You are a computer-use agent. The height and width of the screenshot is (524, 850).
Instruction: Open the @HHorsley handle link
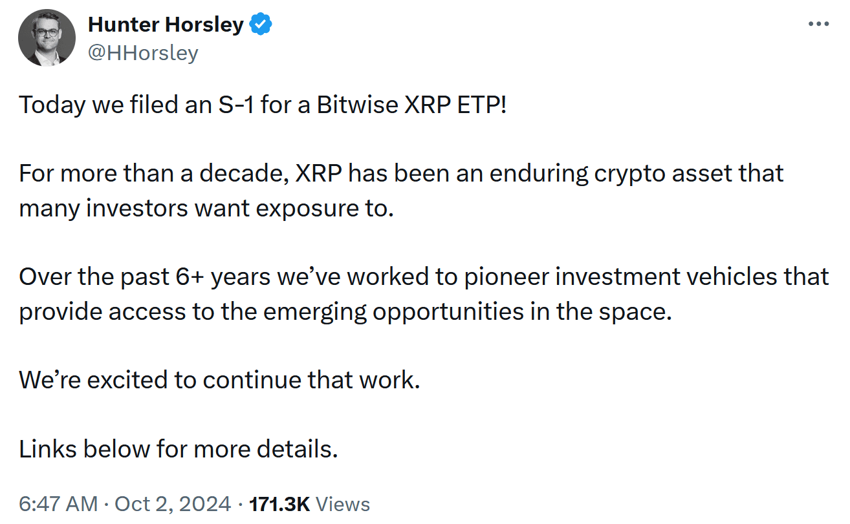pos(142,52)
